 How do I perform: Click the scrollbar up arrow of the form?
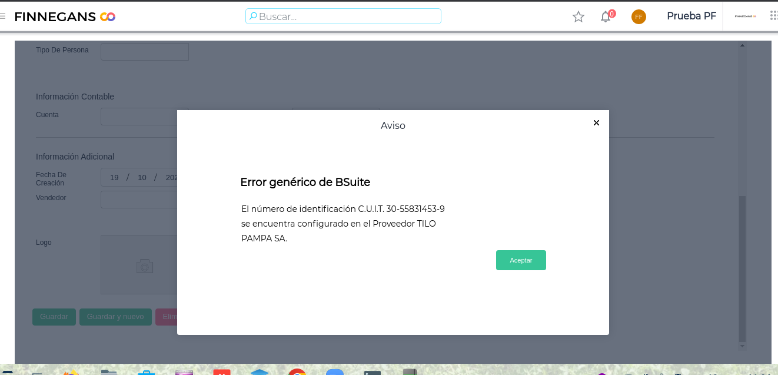(x=742, y=46)
